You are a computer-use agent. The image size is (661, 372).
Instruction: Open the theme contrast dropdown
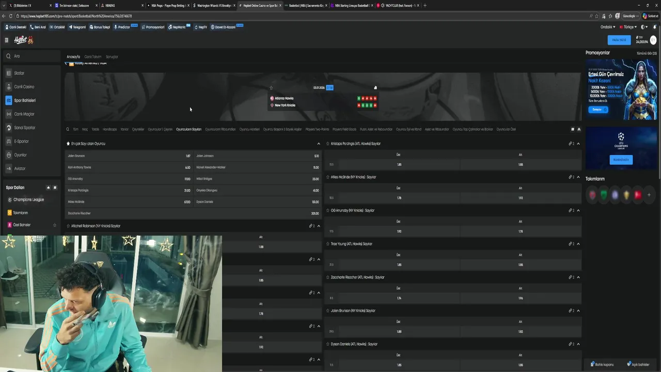point(644,27)
